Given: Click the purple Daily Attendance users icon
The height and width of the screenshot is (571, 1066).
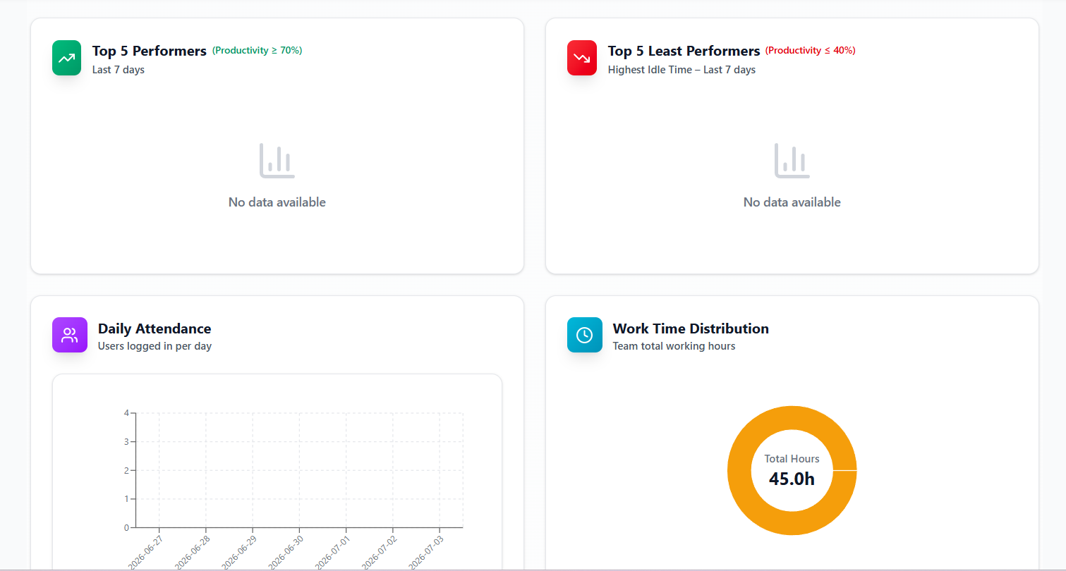Looking at the screenshot, I should click(x=70, y=335).
